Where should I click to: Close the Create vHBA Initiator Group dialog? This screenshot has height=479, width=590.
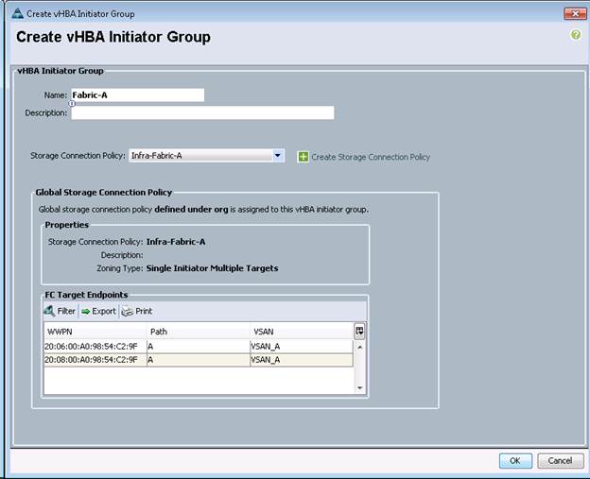pyautogui.click(x=575, y=13)
